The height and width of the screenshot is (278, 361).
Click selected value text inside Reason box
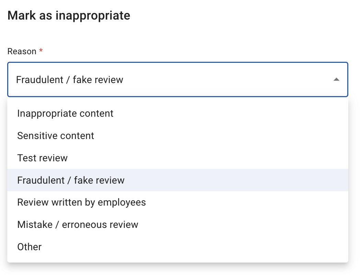coord(70,80)
